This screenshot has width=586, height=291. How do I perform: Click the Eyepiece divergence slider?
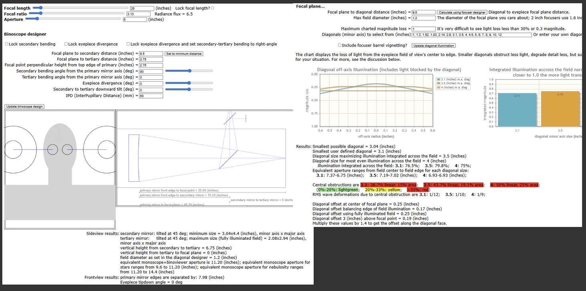(x=189, y=83)
